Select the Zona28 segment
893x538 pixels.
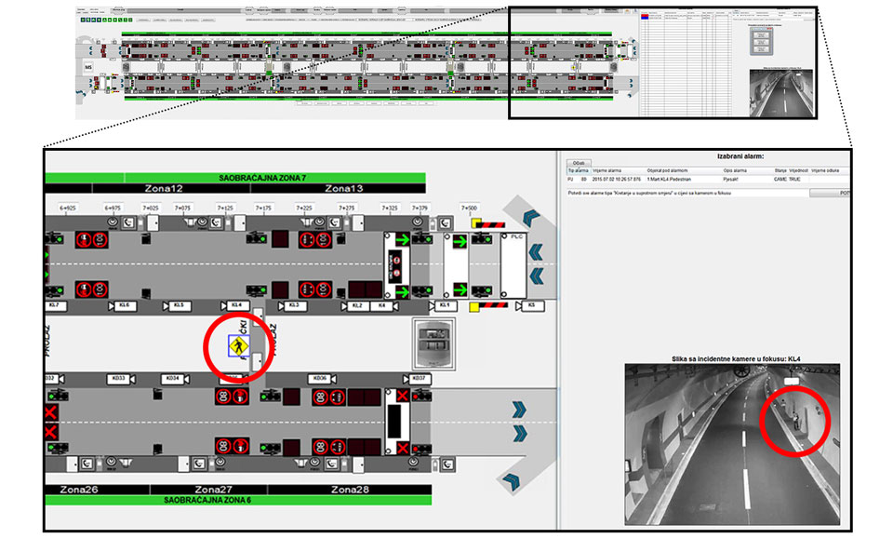point(350,490)
